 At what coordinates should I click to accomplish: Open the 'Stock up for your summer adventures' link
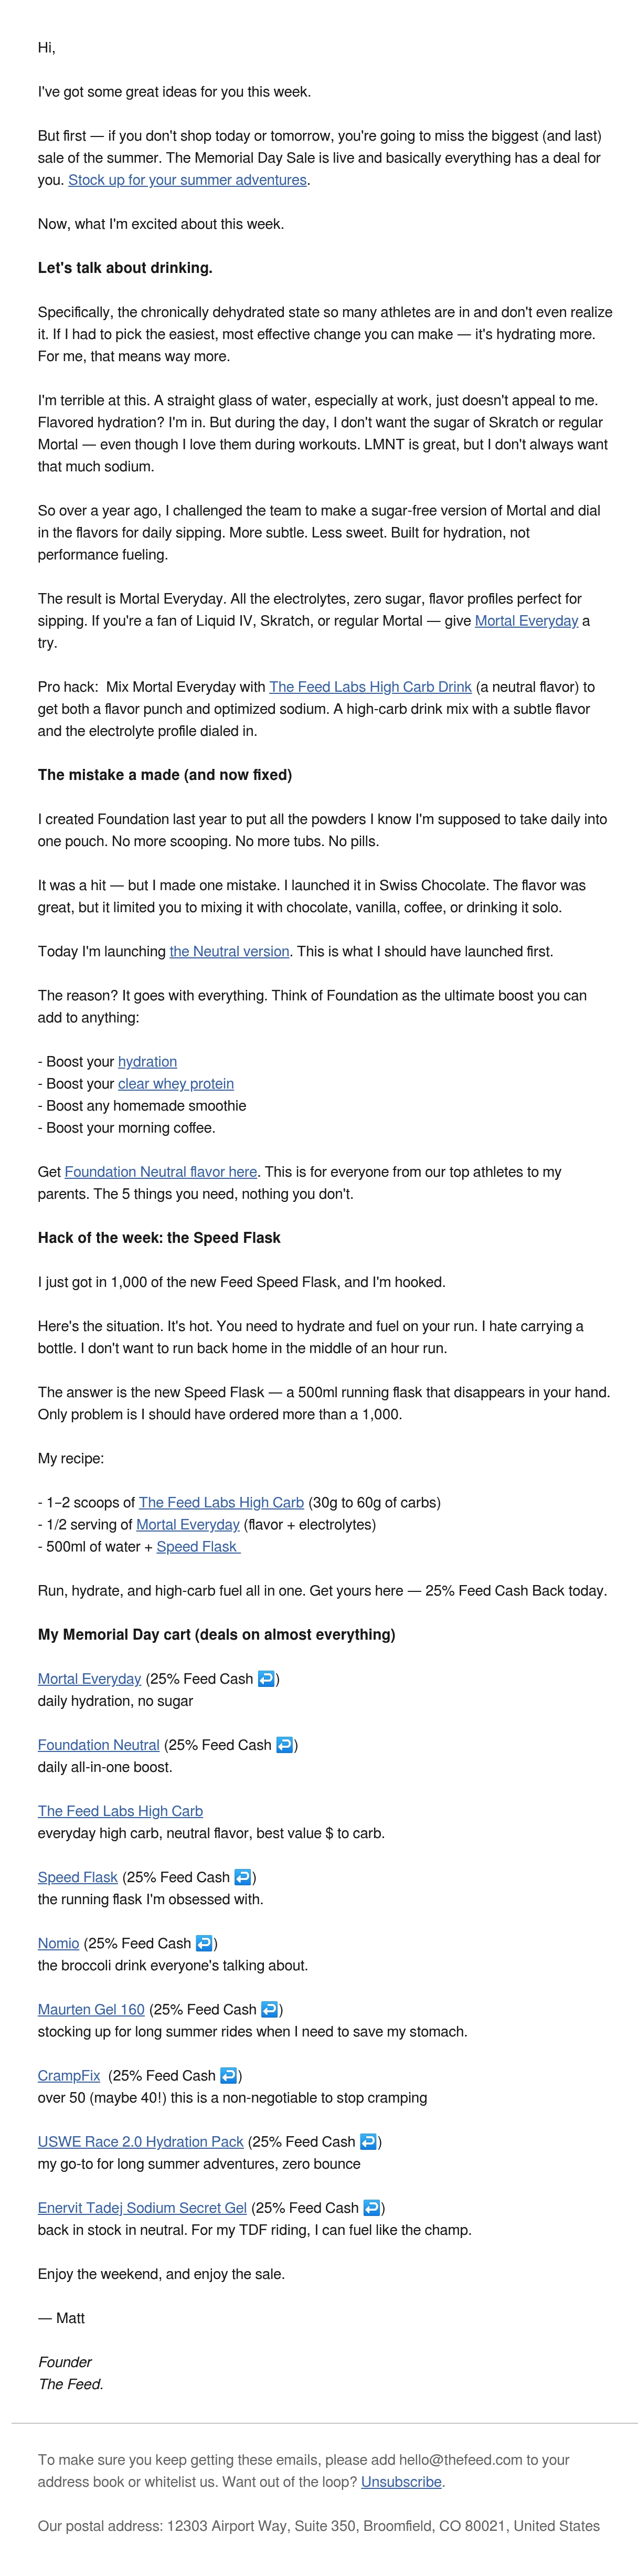(187, 180)
